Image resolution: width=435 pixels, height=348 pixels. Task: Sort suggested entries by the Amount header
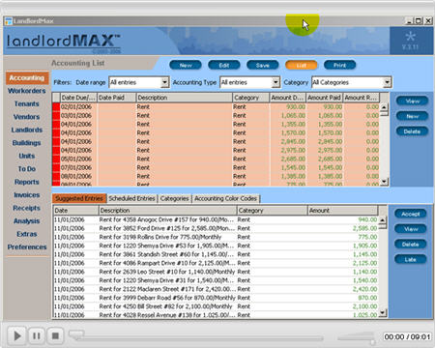click(342, 211)
